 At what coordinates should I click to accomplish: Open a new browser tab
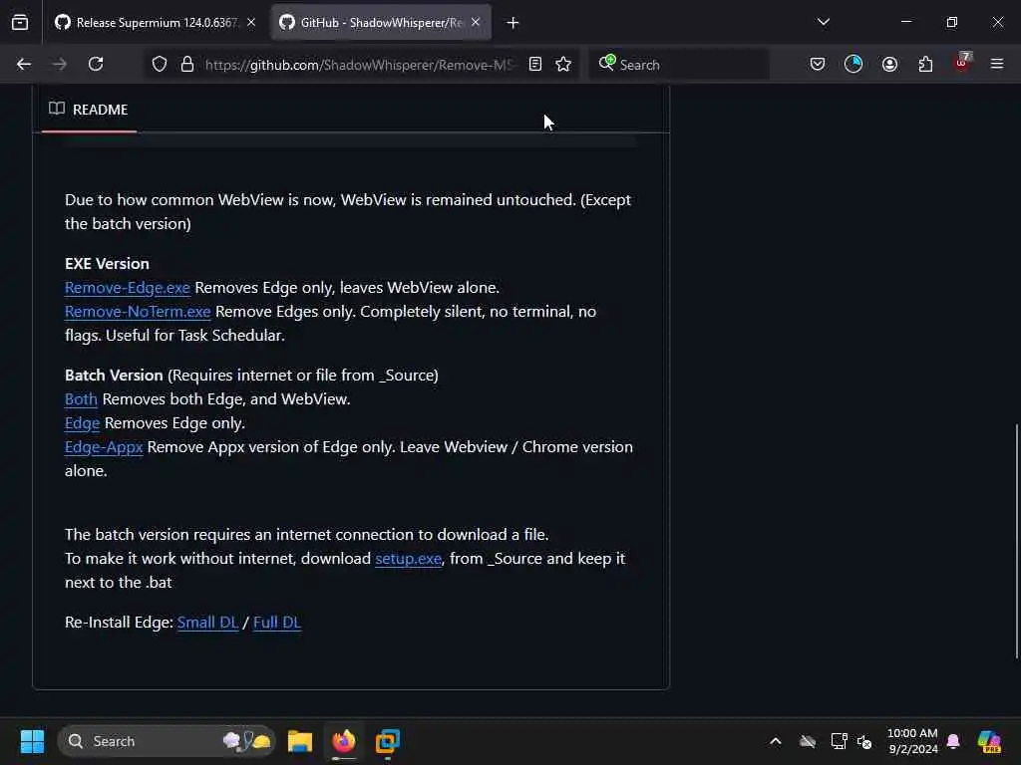pyautogui.click(x=513, y=23)
